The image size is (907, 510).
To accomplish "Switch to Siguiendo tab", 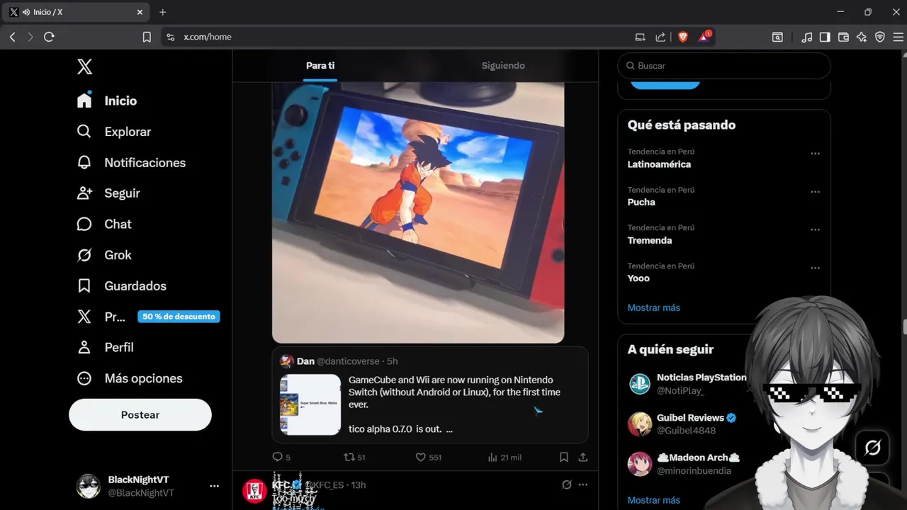I will pos(503,65).
